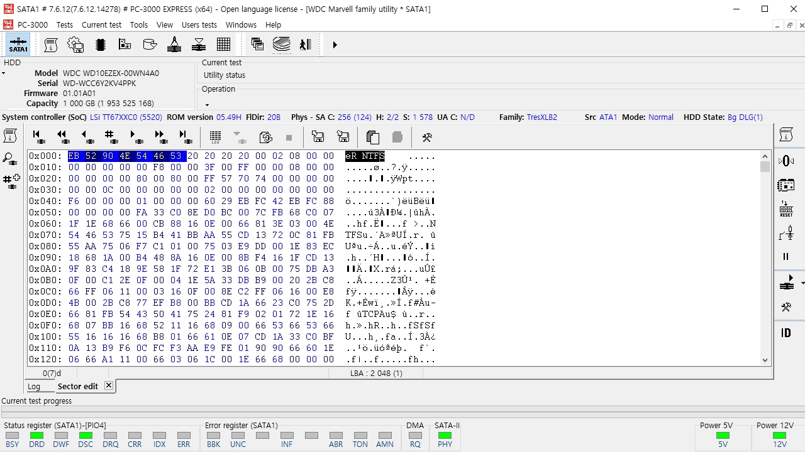Viewport: 805px width, 452px height.
Task: Click the hex editor scrollbar thumb
Action: tap(765, 166)
